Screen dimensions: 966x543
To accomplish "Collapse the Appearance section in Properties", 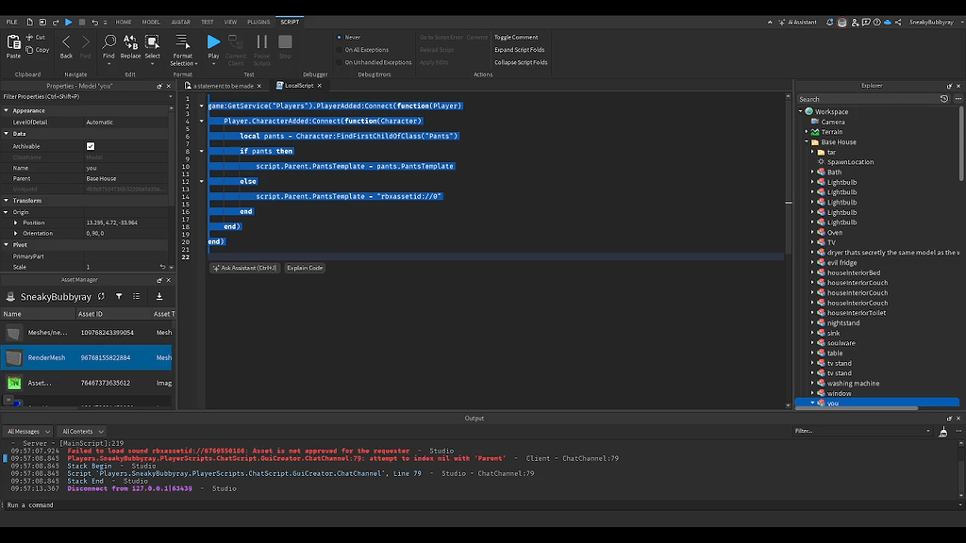I will tap(7, 111).
